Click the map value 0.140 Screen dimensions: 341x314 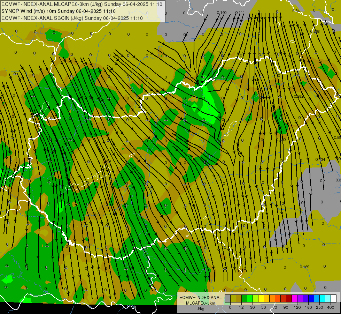pyautogui.click(x=222, y=13)
